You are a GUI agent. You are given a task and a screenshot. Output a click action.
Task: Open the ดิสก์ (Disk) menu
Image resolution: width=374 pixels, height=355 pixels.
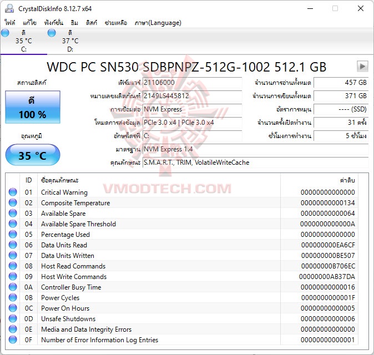[92, 23]
